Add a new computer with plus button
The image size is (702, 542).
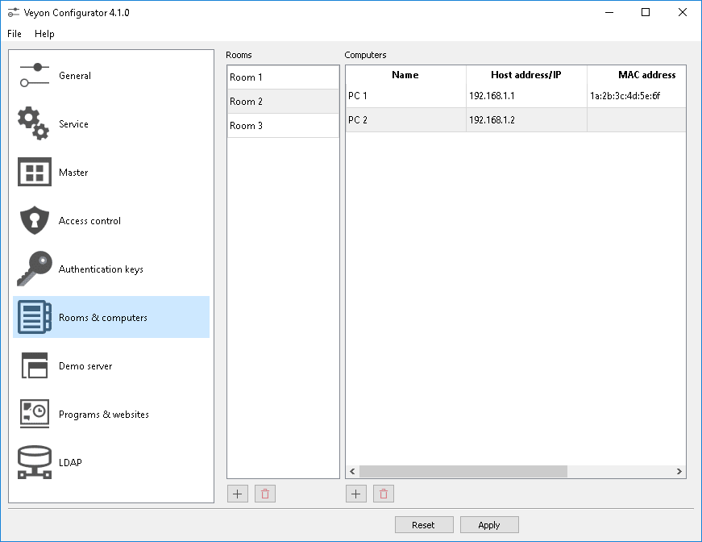pos(355,493)
